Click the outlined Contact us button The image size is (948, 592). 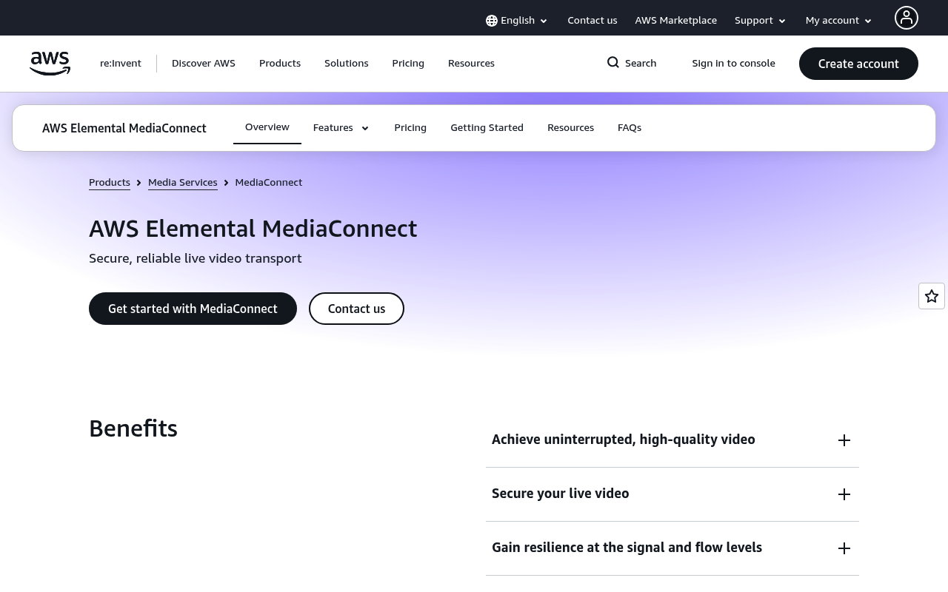356,309
